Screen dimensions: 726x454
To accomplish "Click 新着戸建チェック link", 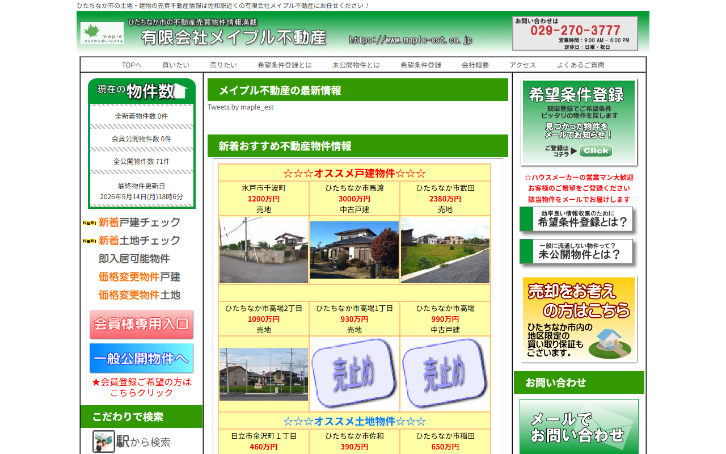I will 140,222.
